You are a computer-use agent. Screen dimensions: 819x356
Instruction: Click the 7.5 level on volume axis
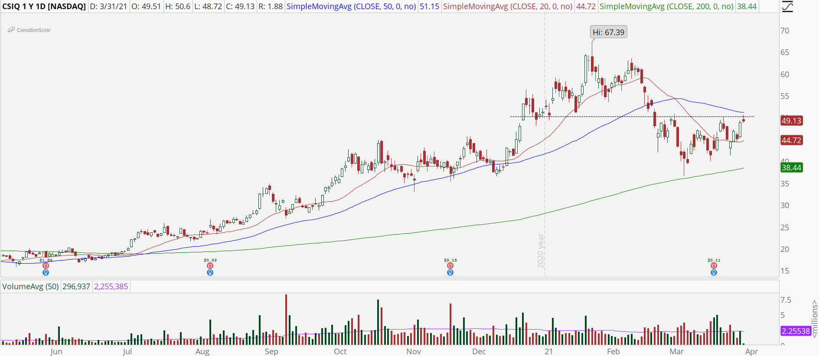click(x=786, y=300)
